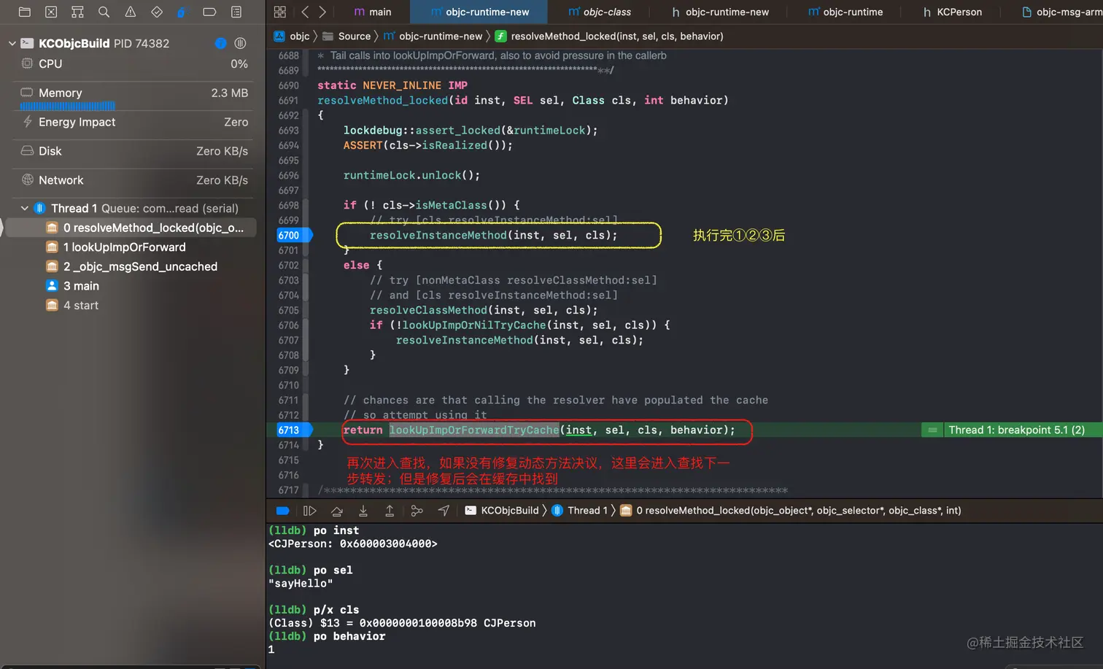Show the Disk gauge

[x=133, y=151]
